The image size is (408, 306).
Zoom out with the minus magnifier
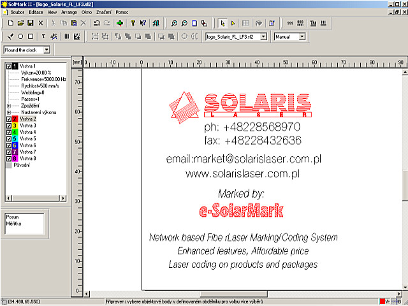coord(184,23)
